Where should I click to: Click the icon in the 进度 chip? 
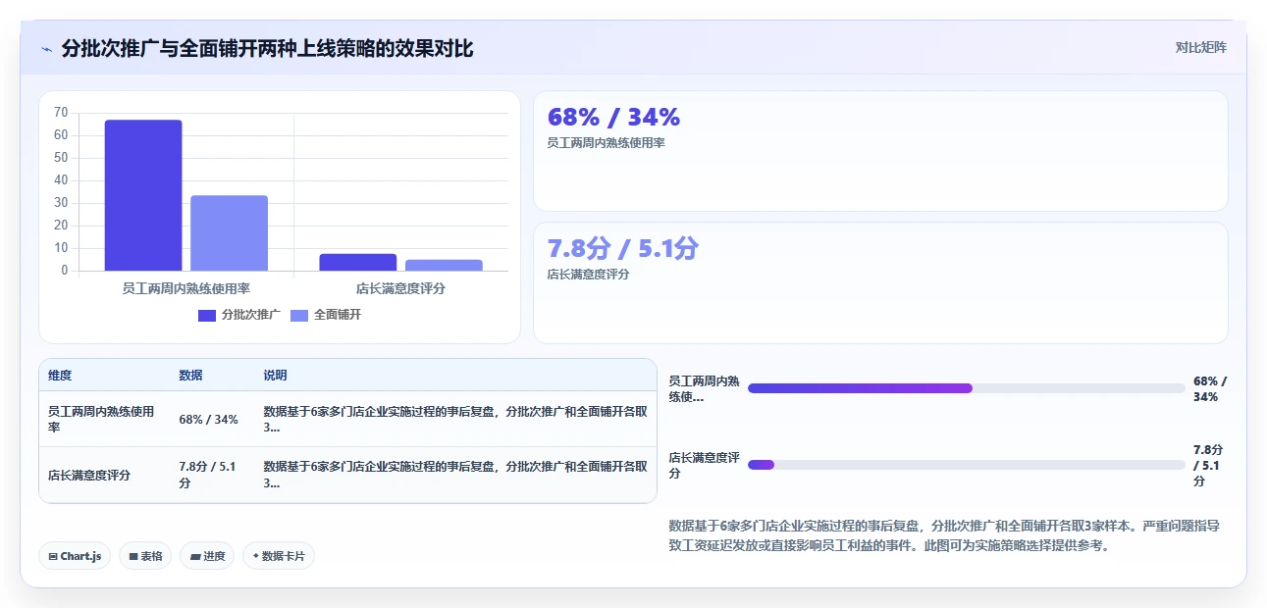pyautogui.click(x=195, y=556)
